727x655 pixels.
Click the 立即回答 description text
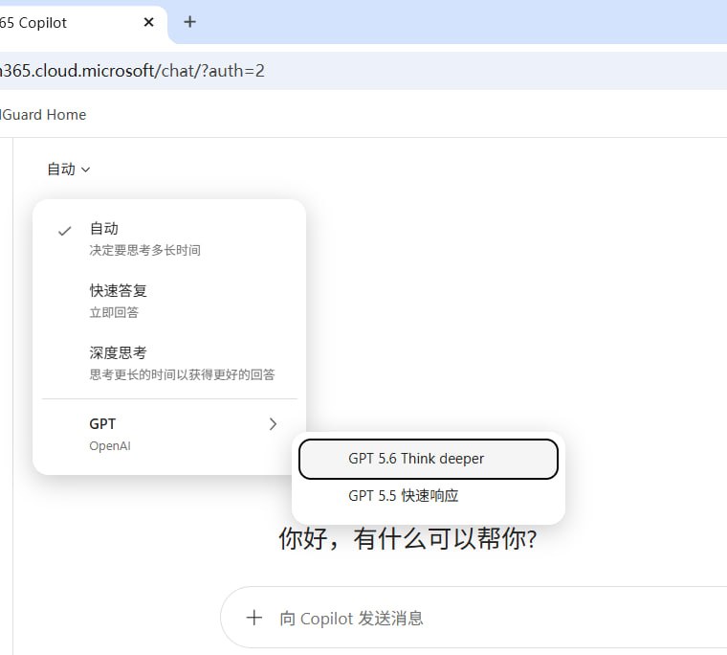[x=114, y=312]
